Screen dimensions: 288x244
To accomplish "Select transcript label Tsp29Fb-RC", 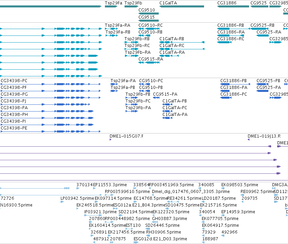I will pyautogui.click(x=137, y=46).
